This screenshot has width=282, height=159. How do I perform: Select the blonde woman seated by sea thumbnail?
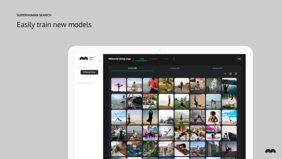(x=134, y=85)
